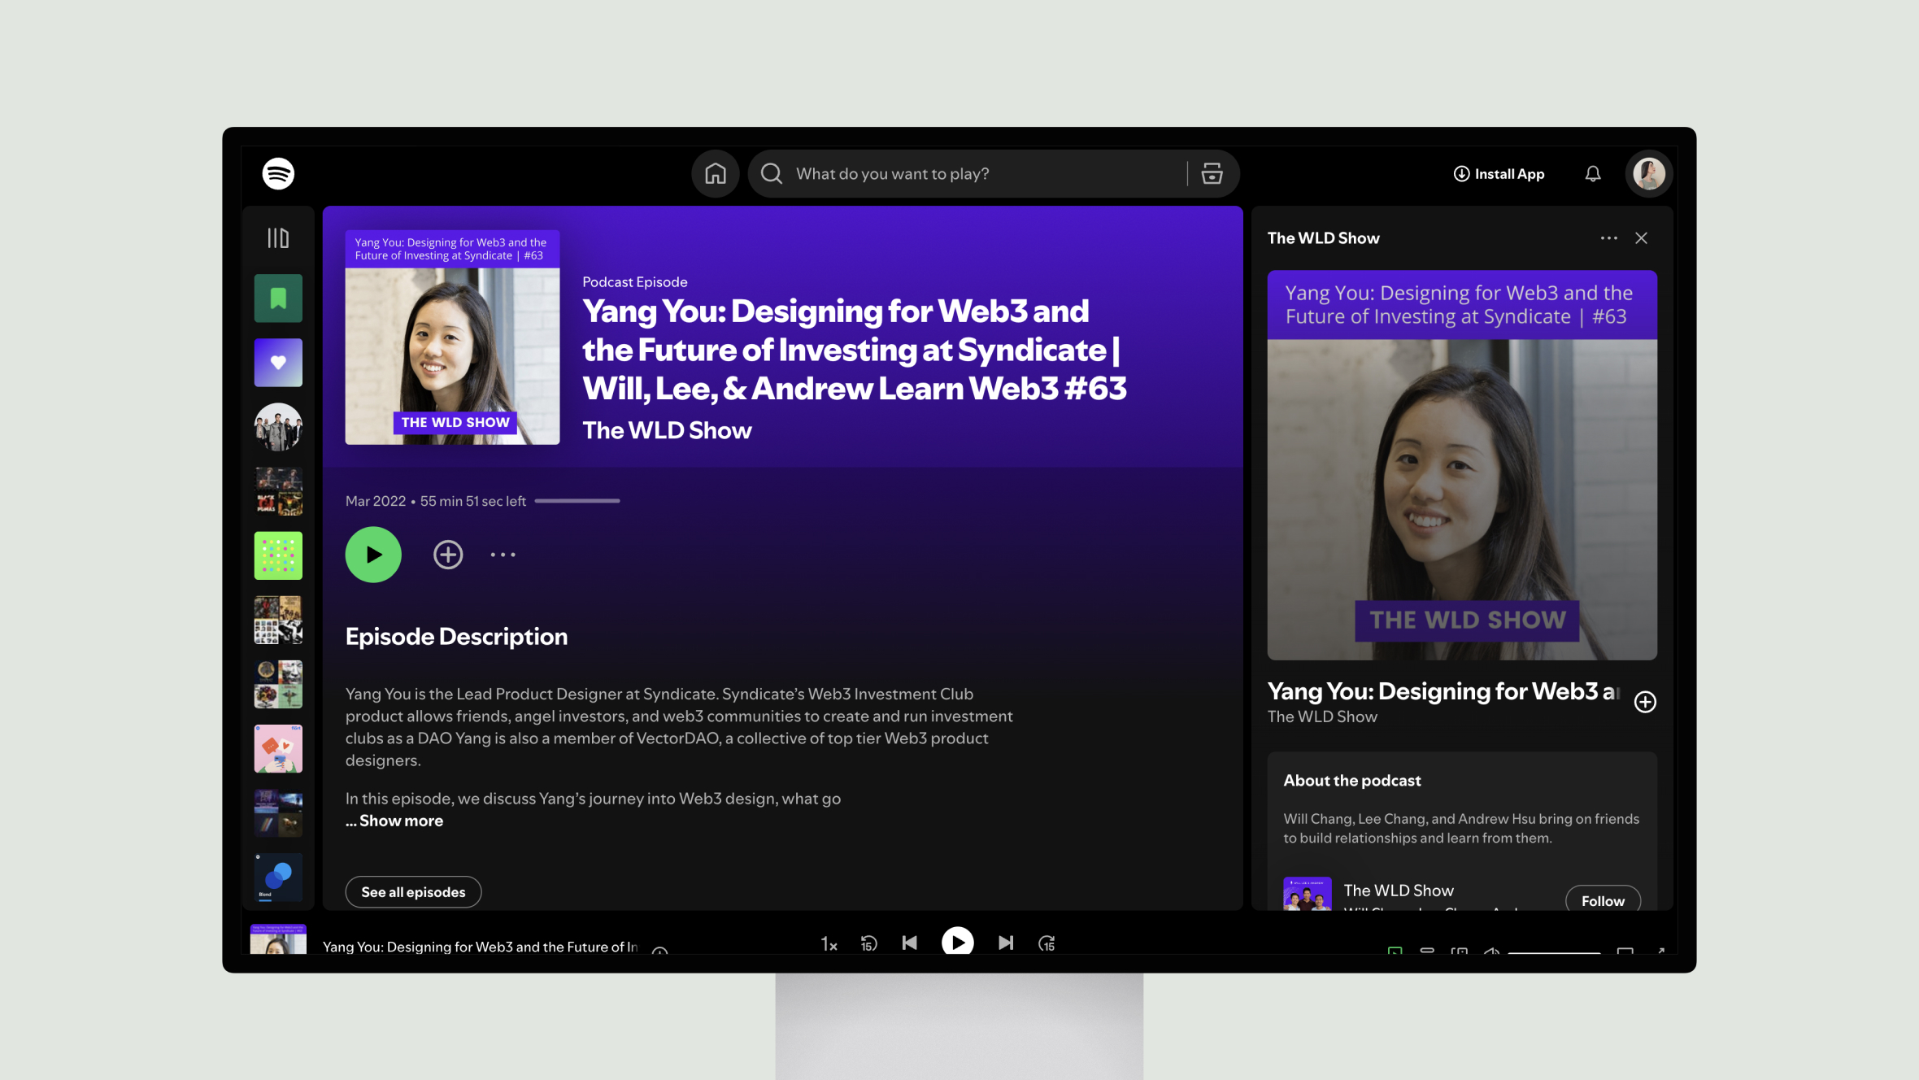Skip forward 15 seconds
The image size is (1919, 1080).
pos(1047,943)
